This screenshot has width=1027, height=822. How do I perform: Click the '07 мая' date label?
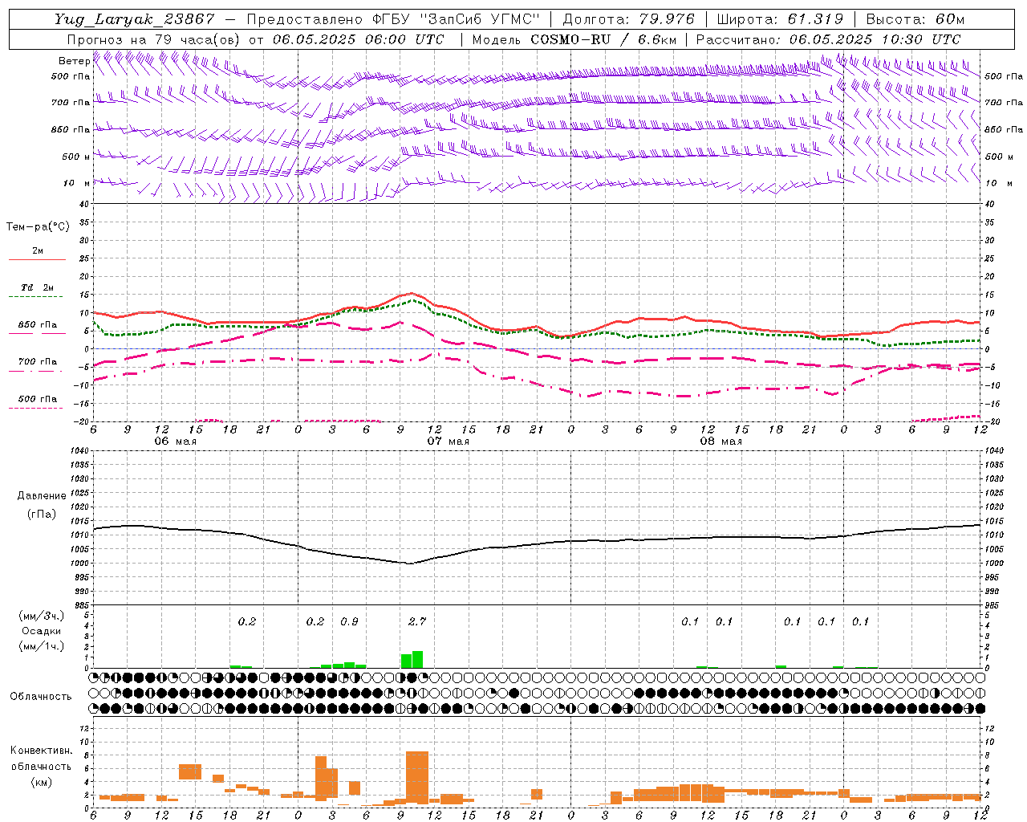coord(449,442)
